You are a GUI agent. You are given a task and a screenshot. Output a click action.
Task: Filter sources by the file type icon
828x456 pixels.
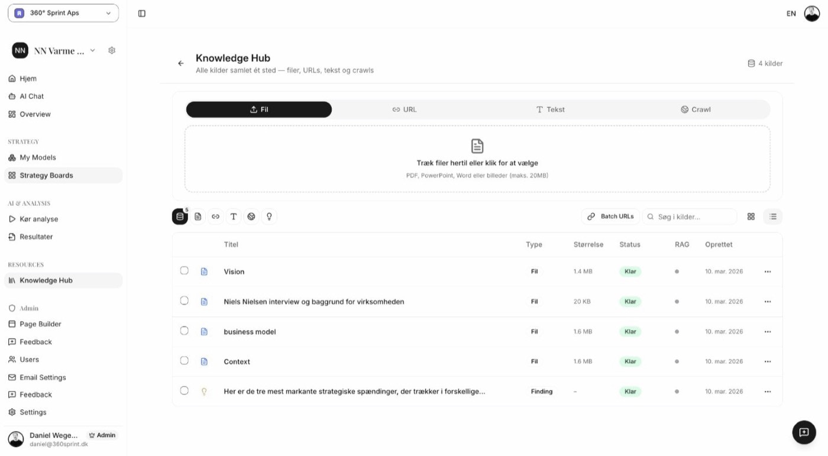tap(198, 216)
